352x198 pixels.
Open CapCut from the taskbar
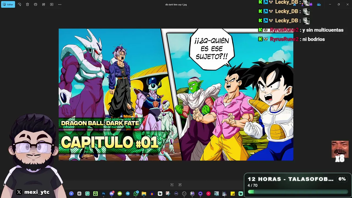pos(79,194)
